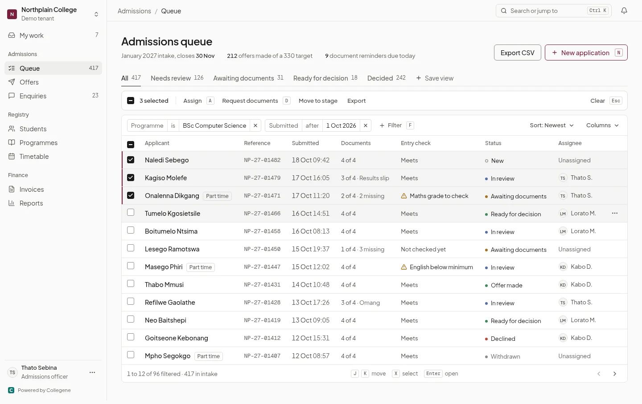Screen dimensions: 642x404
Task: Show the Decided tab
Action: [387, 78]
